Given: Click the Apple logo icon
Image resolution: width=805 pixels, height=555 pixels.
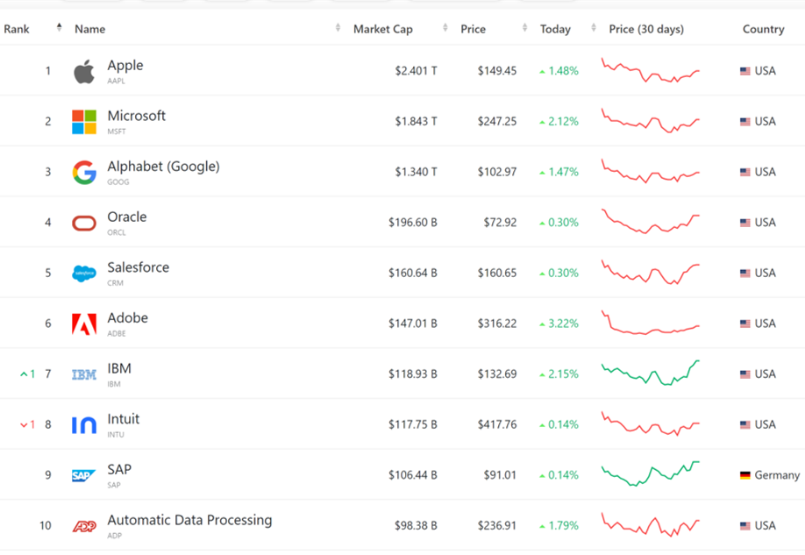Looking at the screenshot, I should click(x=84, y=71).
